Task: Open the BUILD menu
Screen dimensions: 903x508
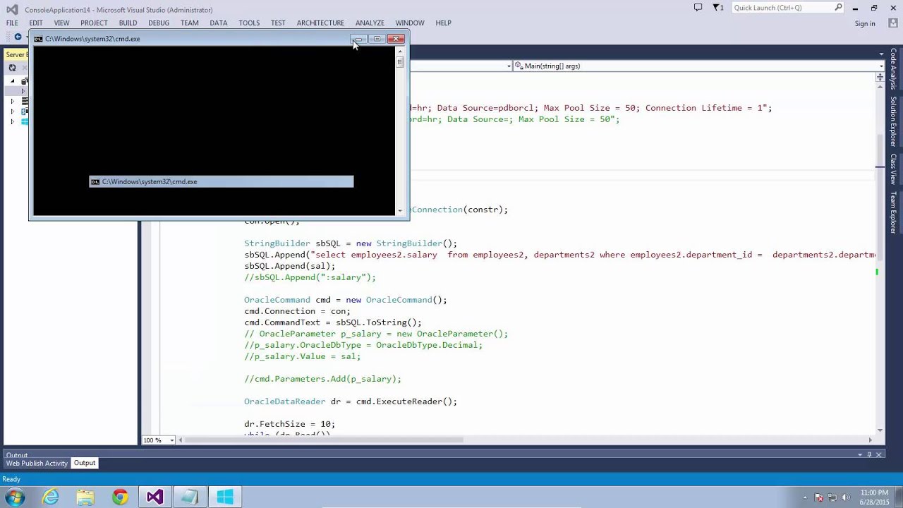Action: [x=128, y=23]
